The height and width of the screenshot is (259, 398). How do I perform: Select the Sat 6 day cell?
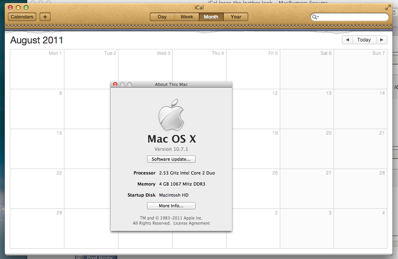(x=307, y=69)
